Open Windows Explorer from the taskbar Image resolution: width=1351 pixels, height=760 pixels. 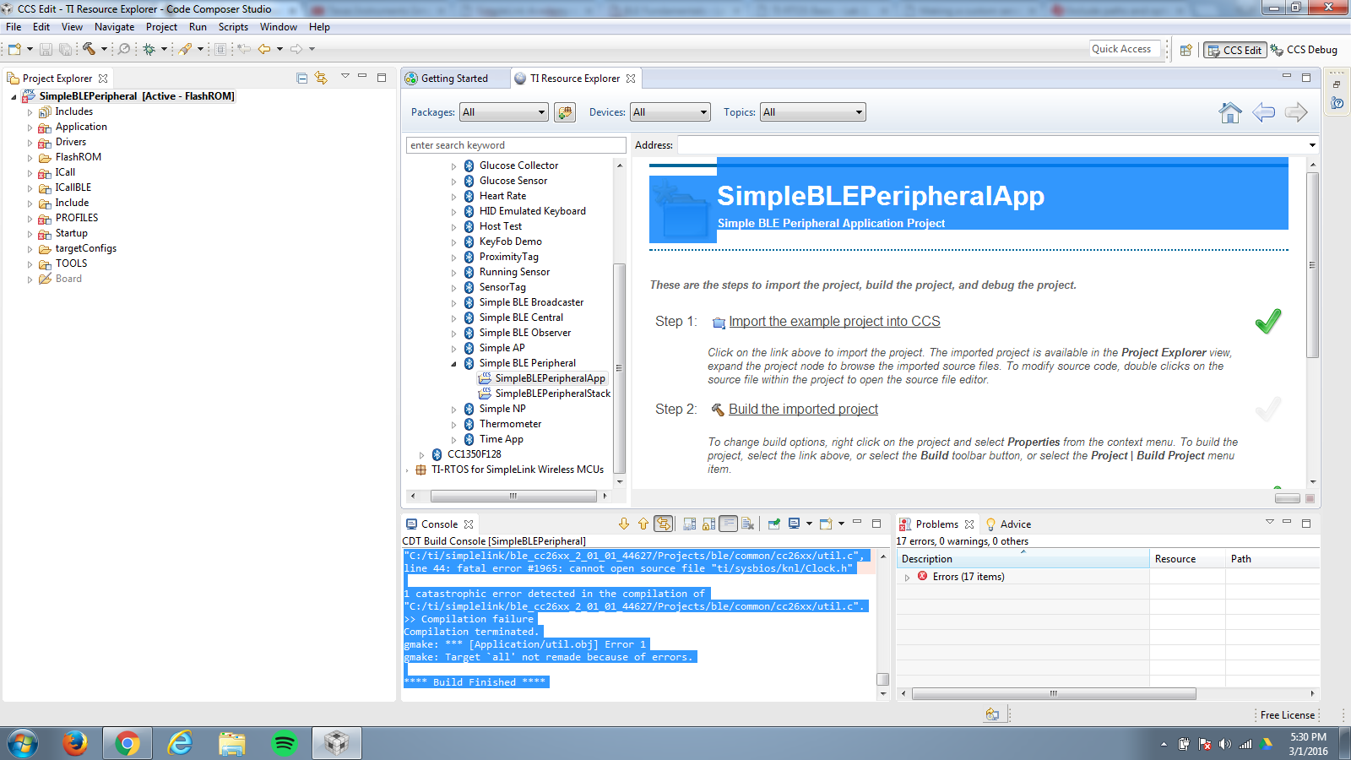click(232, 743)
